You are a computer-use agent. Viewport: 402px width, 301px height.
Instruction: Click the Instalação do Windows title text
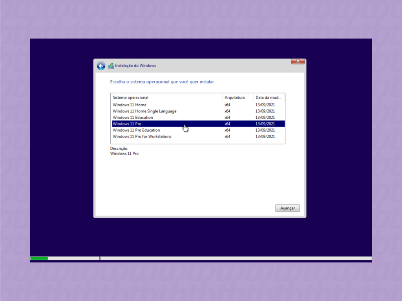[x=135, y=65]
